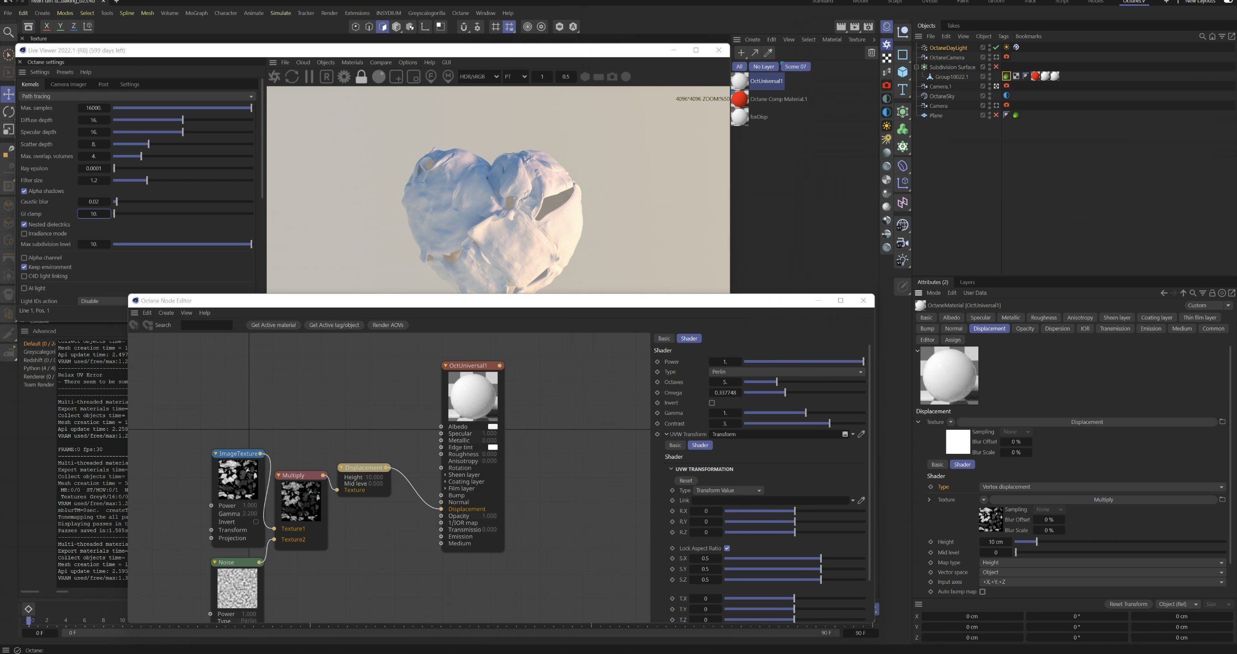Click the Omega slider track
This screenshot has width=1237, height=654.
(x=816, y=393)
